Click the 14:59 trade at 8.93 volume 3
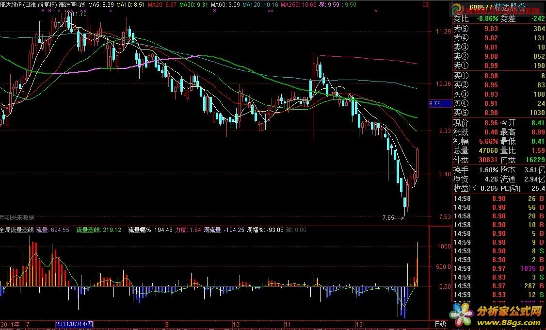546x330 pixels. [499, 277]
